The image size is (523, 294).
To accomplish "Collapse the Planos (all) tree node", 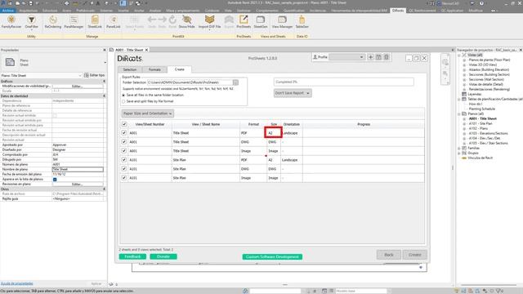I will [459, 114].
